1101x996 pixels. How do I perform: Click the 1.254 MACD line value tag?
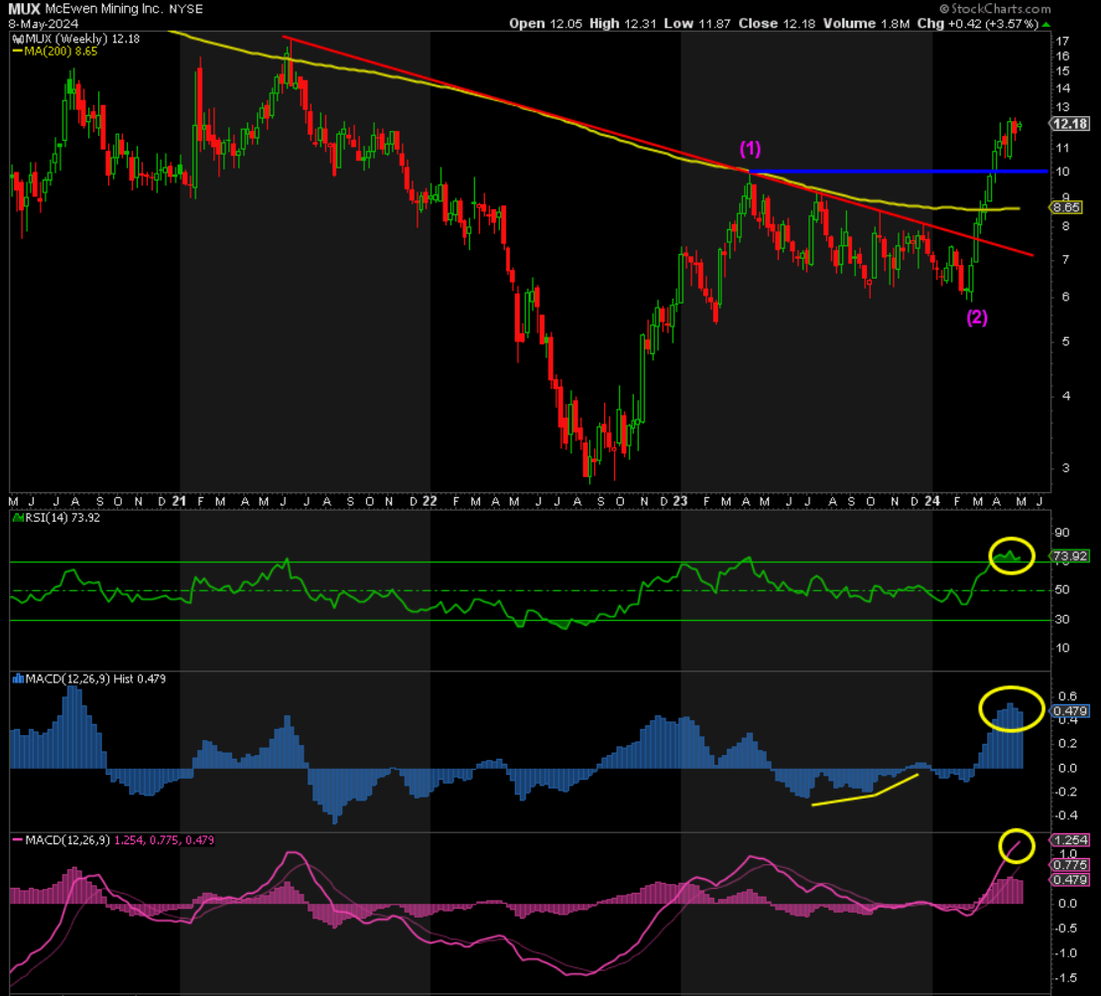(1070, 840)
